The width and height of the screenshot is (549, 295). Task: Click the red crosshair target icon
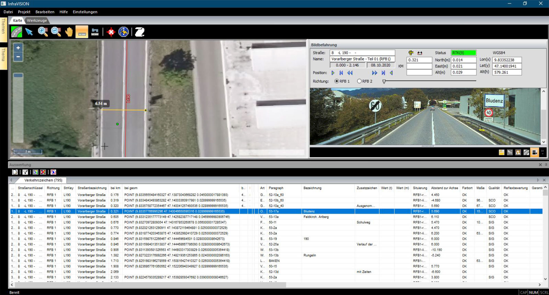point(111,32)
